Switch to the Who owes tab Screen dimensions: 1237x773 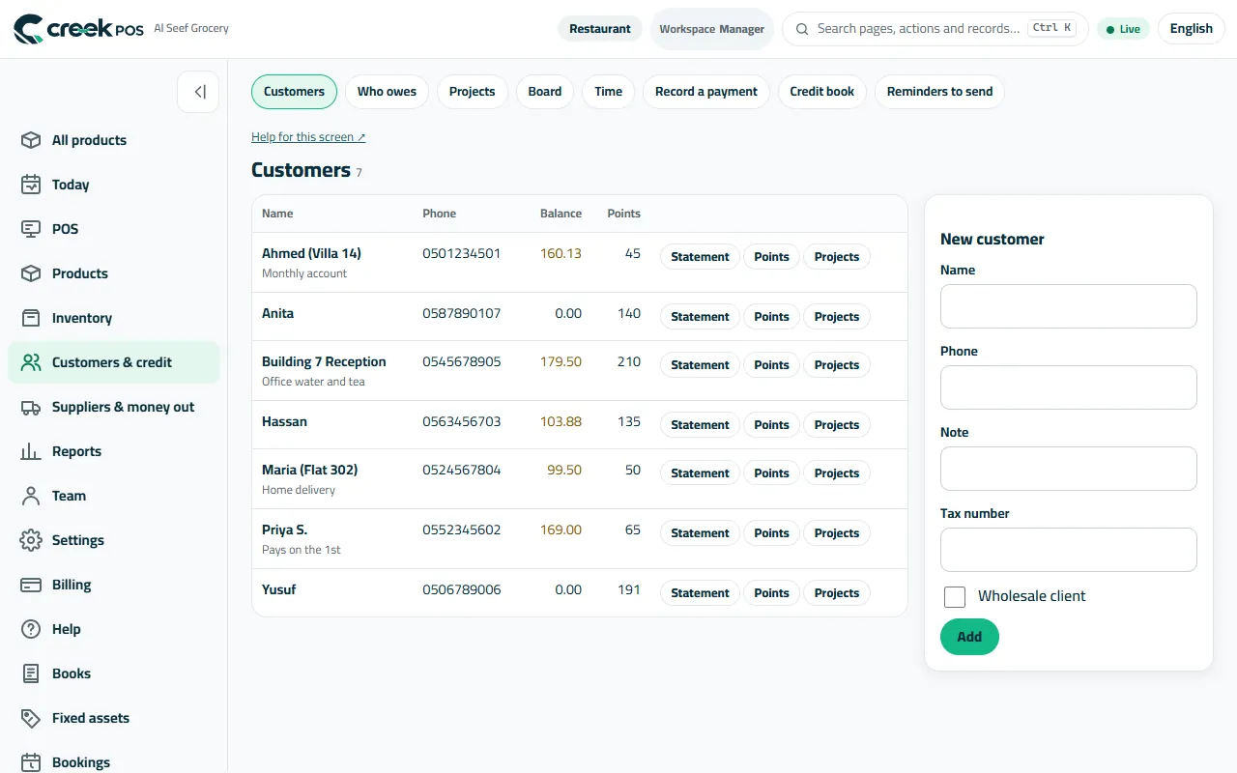387,92
